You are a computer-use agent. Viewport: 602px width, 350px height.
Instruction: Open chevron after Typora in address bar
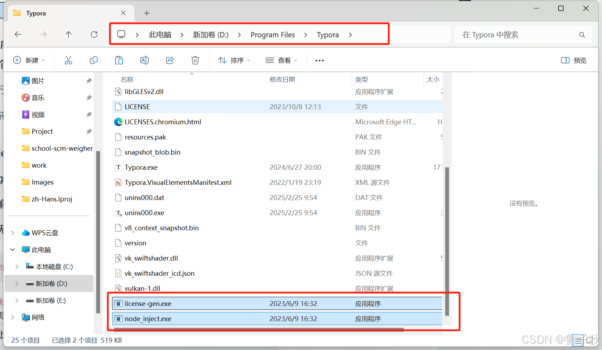pyautogui.click(x=350, y=35)
